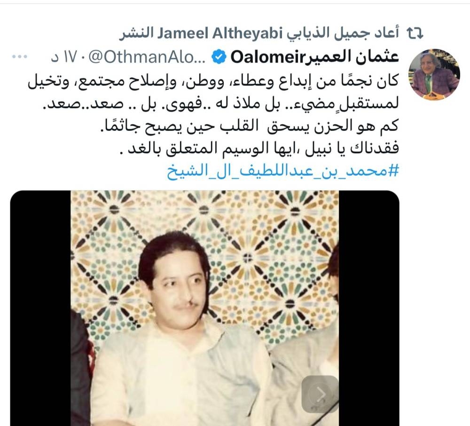Image resolution: width=470 pixels, height=426 pixels.
Task: Click the repost arrows icon above the tweet
Action: (415, 33)
